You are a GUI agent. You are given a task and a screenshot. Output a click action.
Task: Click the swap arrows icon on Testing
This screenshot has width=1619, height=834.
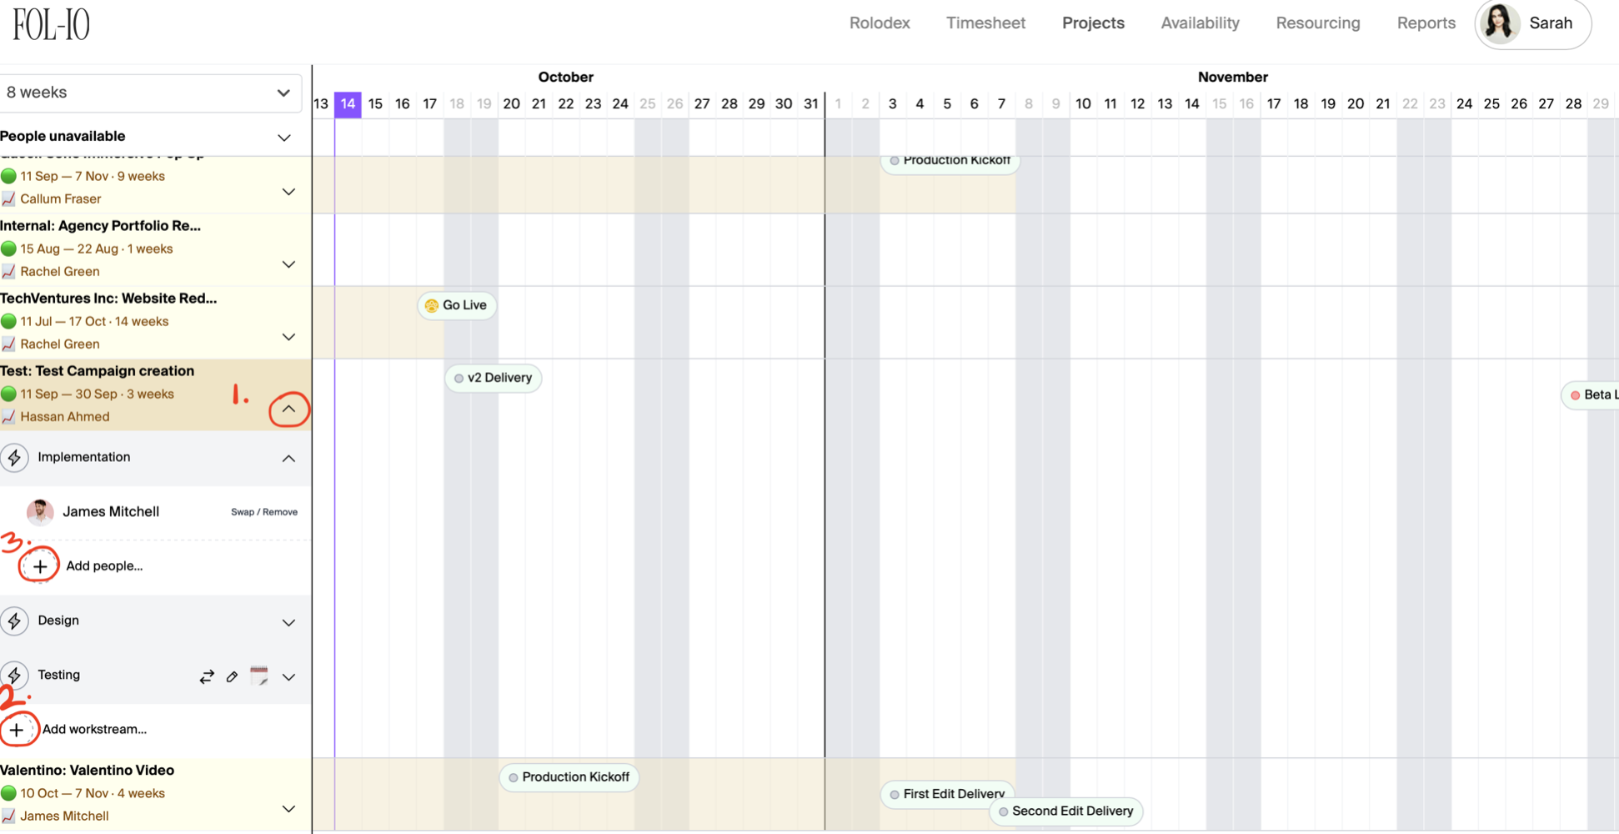(207, 676)
